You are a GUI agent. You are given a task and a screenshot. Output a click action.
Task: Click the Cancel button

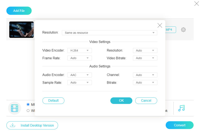pos(146,100)
